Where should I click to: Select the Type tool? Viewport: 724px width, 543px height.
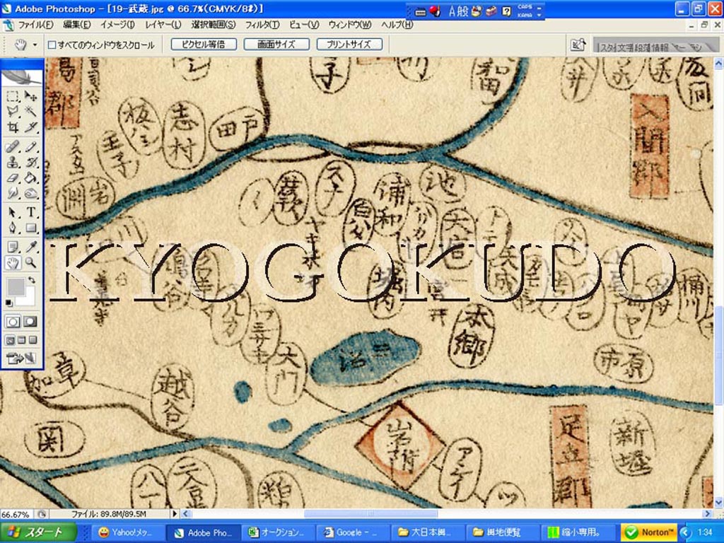tap(30, 212)
